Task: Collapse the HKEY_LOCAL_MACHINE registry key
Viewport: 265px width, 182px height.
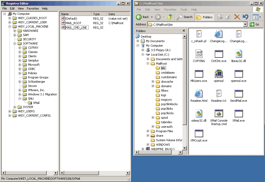Action: pyautogui.click(x=10, y=26)
